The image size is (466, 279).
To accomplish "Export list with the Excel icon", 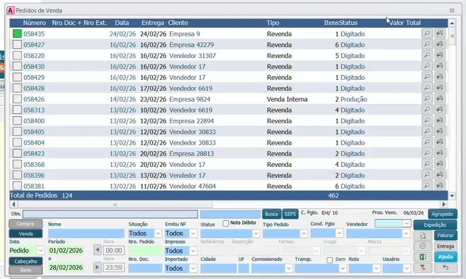I will [424, 257].
